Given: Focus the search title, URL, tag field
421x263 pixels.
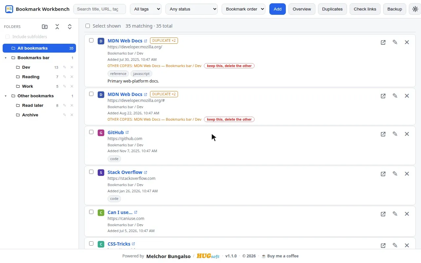Looking at the screenshot, I should click(100, 9).
